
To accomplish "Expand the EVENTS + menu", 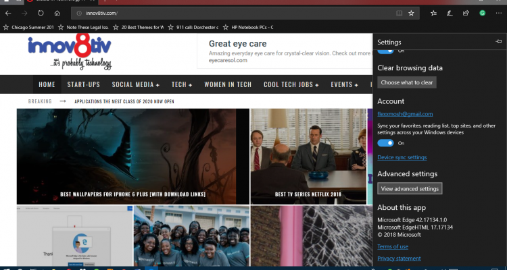I will 344,84.
